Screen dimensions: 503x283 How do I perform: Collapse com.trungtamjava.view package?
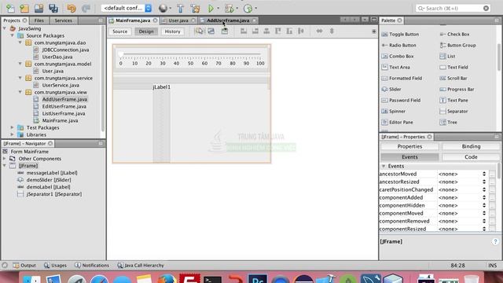click(x=20, y=92)
